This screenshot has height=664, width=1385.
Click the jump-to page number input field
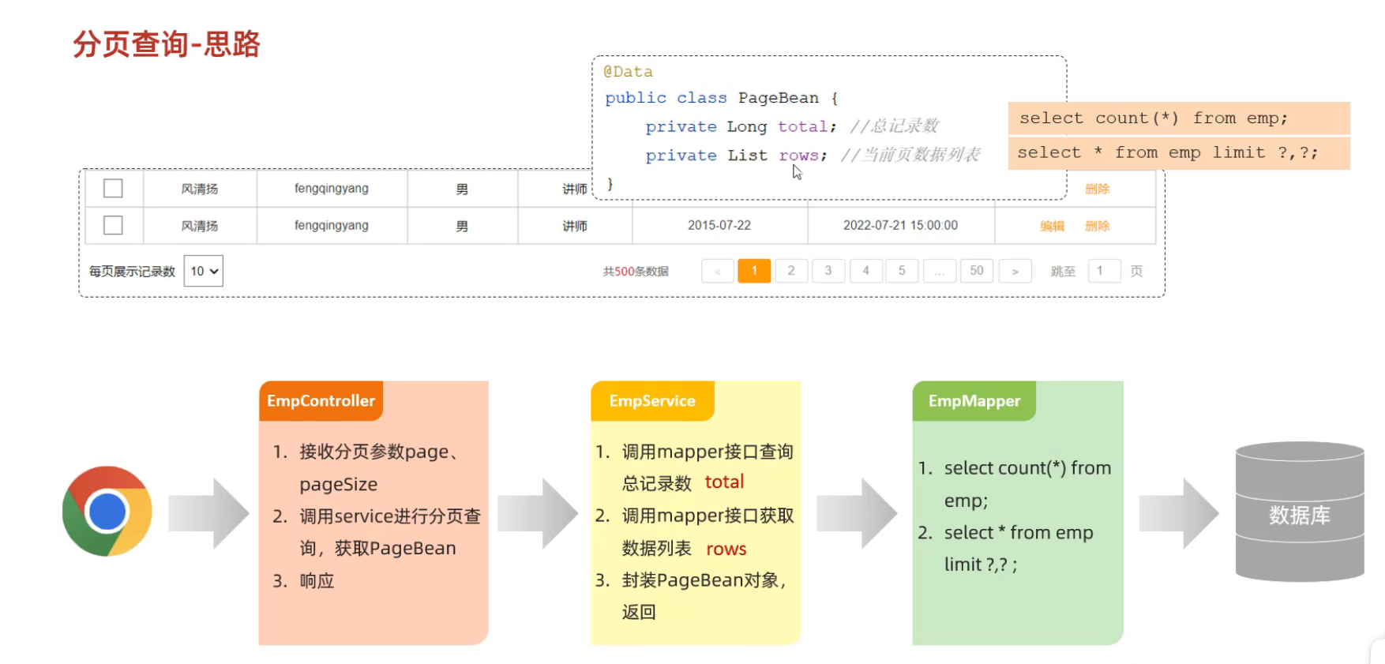coord(1104,272)
